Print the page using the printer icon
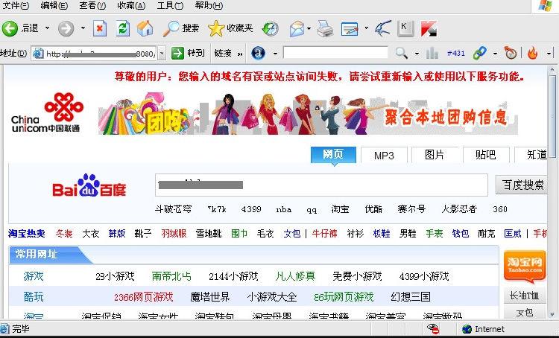 324,29
